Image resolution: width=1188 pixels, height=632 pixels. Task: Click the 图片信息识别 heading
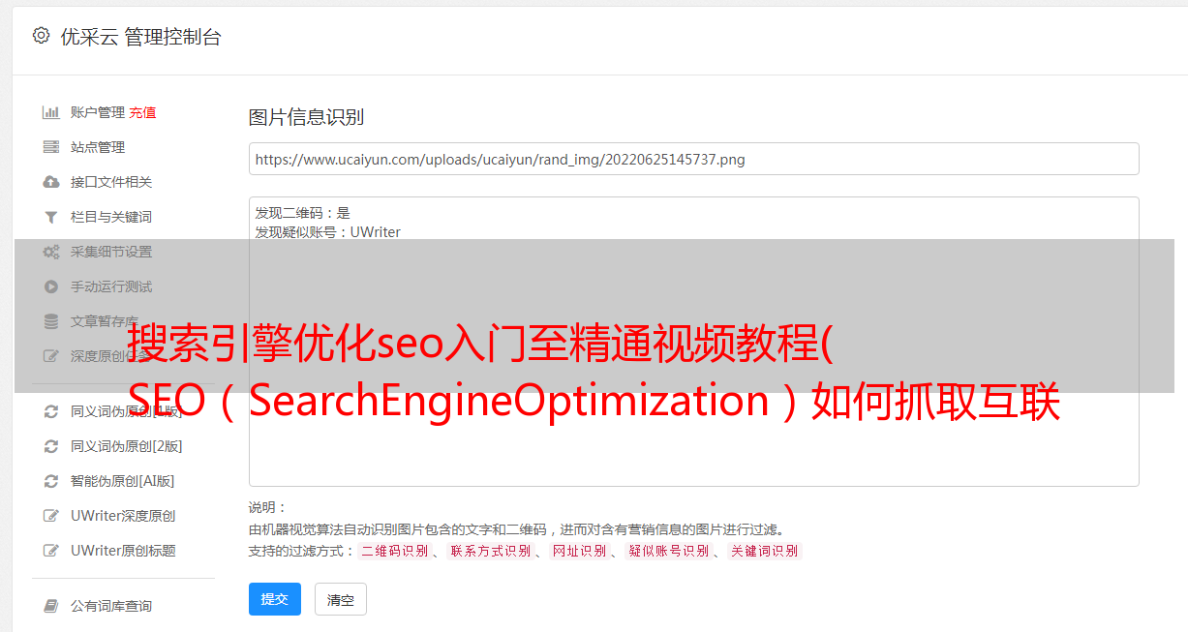[306, 117]
